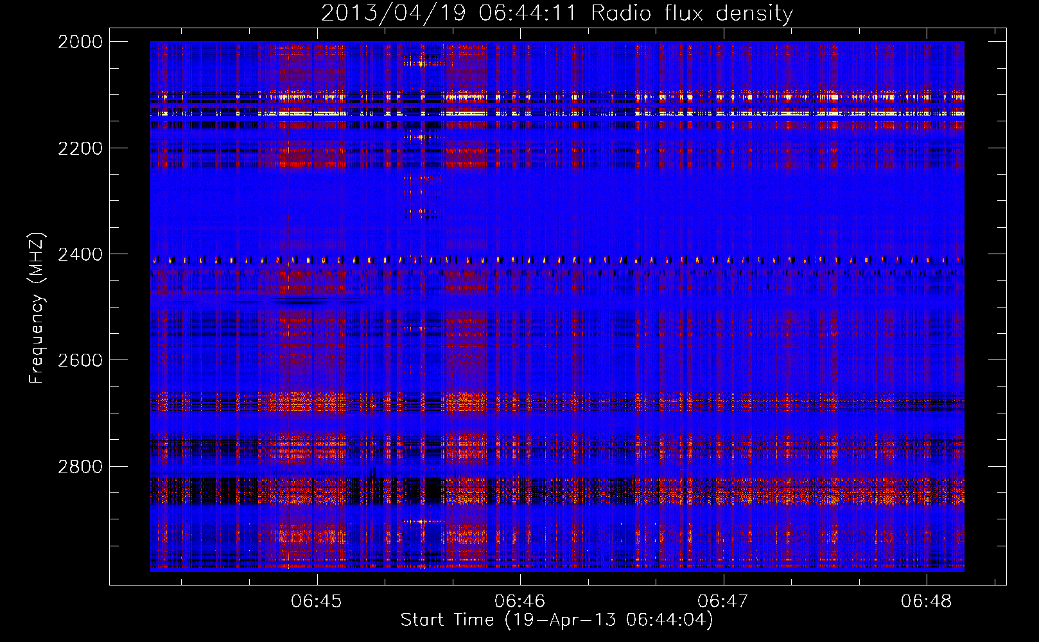This screenshot has width=1039, height=642.
Task: Click the 06:48 time axis label
Action: (927, 601)
